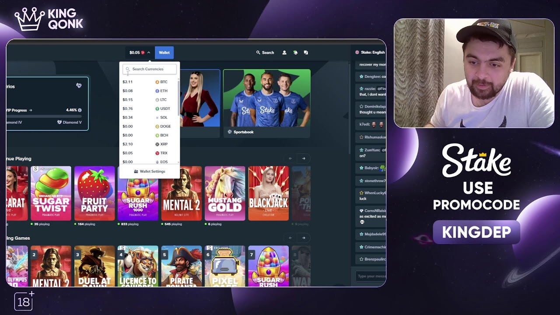This screenshot has height=315, width=560.
Task: Open the live casino banner with woman
Action: 200,98
